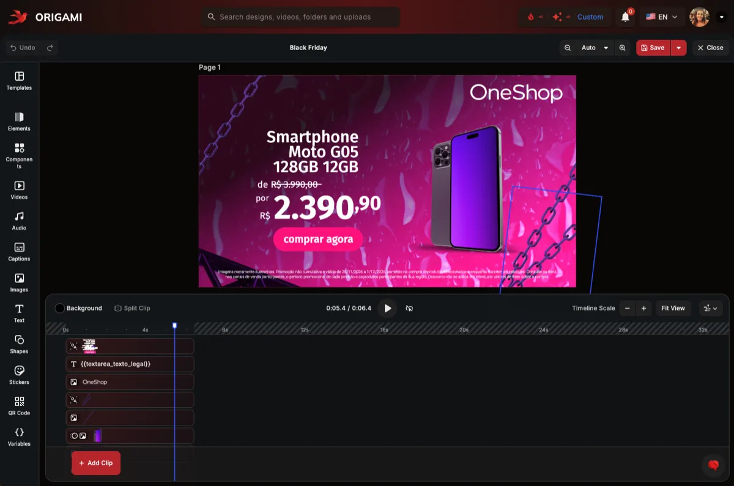This screenshot has height=486, width=734.
Task: Click the Origami logo
Action: (45, 17)
